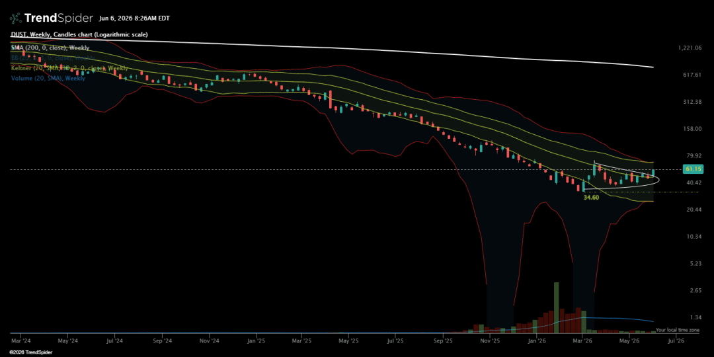Click the 34.60 low price label
714x357 pixels.
590,198
